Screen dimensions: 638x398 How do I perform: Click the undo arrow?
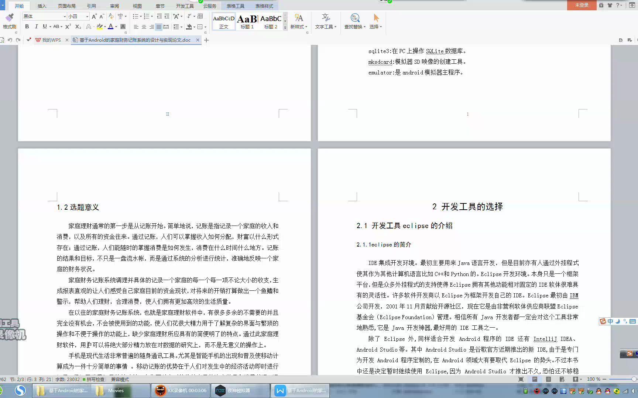tap(10, 40)
